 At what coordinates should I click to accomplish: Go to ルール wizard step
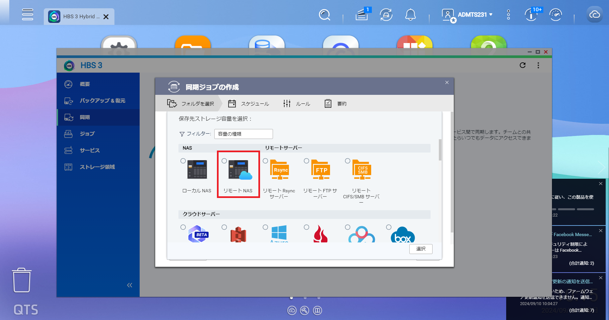[x=297, y=104]
